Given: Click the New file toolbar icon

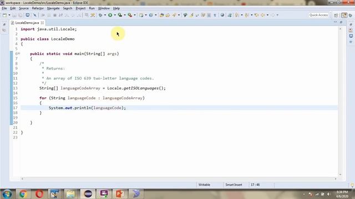Looking at the screenshot, I should point(4,15).
